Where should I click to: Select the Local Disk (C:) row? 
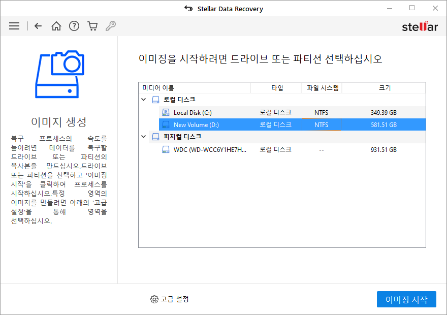(292, 112)
